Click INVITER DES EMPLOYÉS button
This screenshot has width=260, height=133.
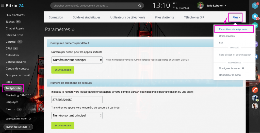click(x=18, y=127)
